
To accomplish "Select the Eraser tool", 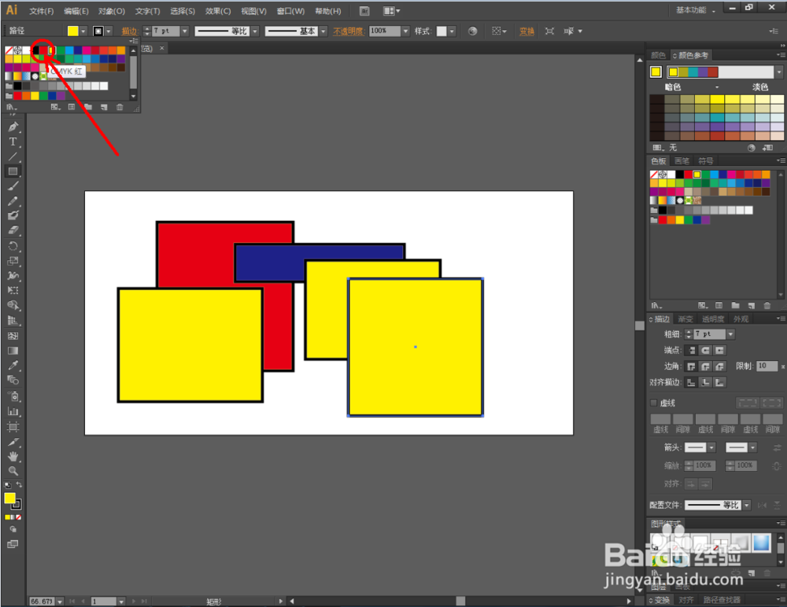I will pyautogui.click(x=13, y=230).
